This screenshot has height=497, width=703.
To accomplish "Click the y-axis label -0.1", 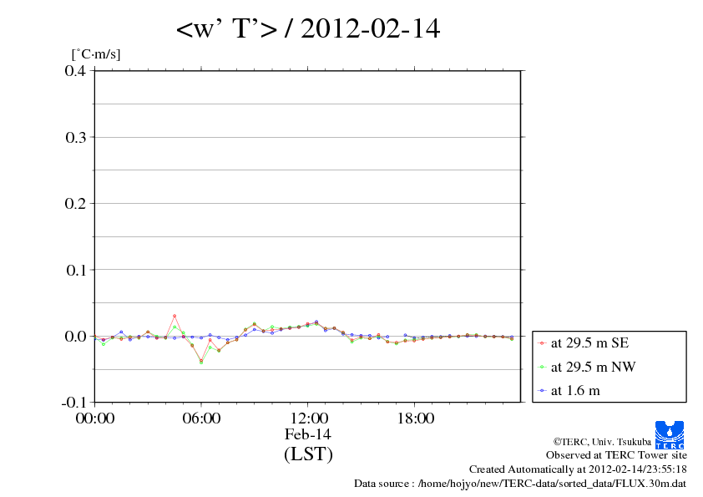I will tap(73, 403).
